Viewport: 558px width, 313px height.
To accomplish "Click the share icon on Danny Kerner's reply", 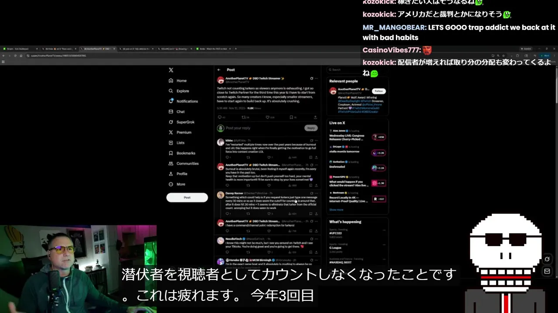I will (x=316, y=213).
